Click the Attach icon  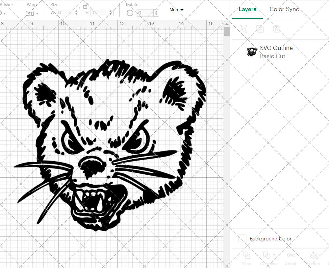[x=291, y=255]
